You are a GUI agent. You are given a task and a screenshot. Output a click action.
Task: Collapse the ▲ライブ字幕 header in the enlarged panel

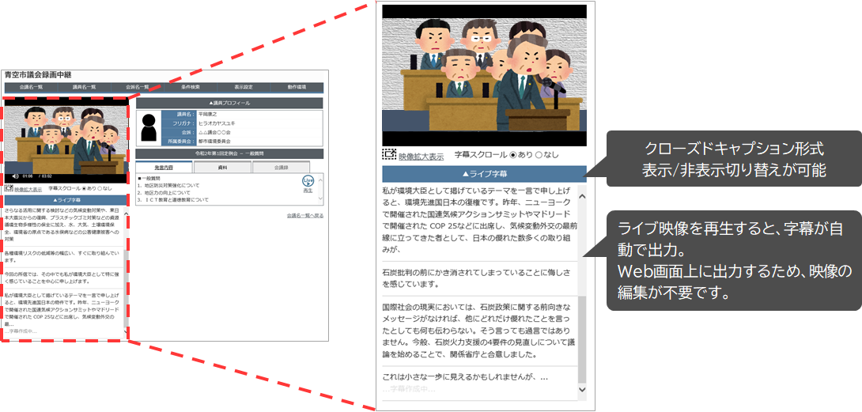(484, 174)
